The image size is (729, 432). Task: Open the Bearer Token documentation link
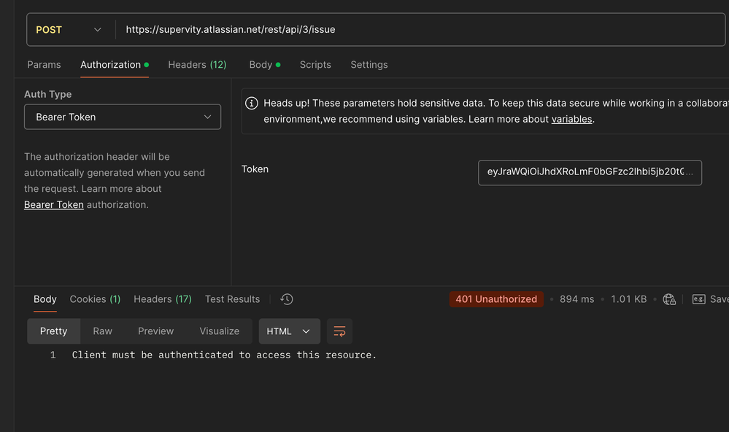[53, 204]
